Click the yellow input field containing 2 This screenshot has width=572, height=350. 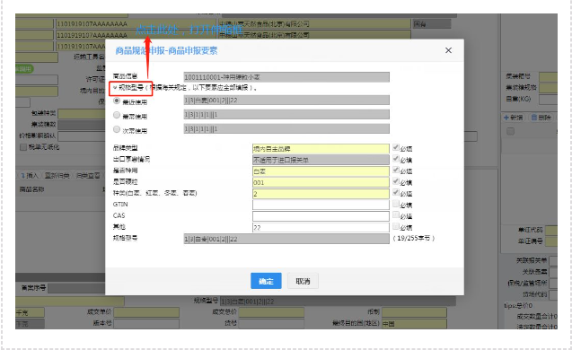321,194
